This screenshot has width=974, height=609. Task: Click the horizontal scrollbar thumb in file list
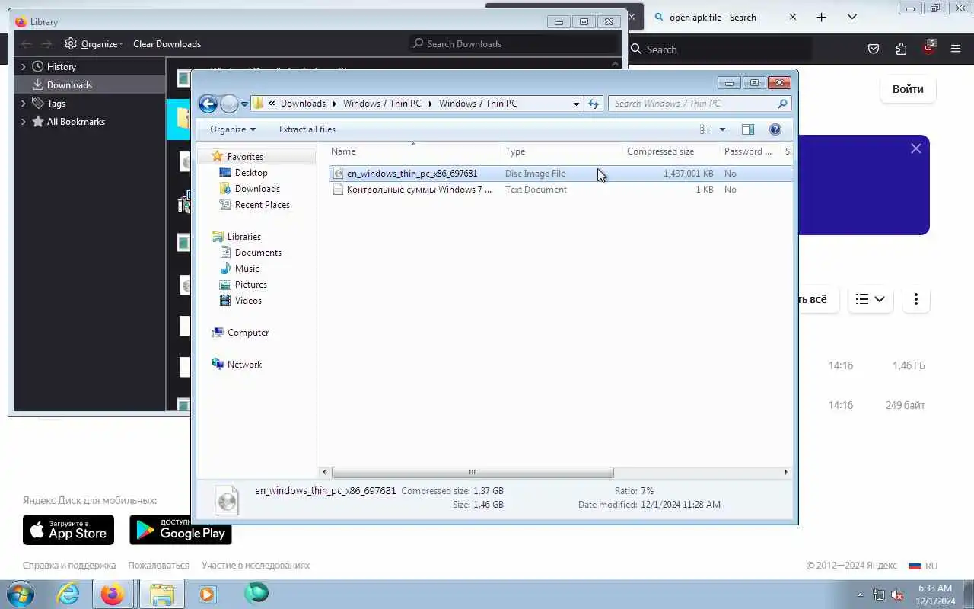coord(473,472)
